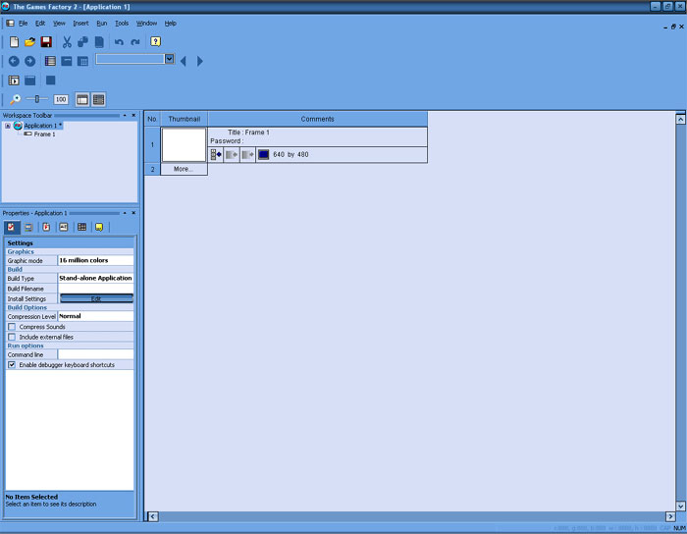Toggle the show comments view button
This screenshot has height=534, width=687.
pos(98,99)
